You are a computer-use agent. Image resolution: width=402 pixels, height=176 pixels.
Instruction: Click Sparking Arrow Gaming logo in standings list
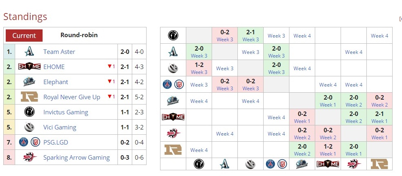[x=29, y=158]
